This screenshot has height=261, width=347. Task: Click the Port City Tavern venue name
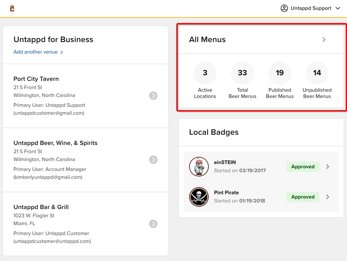(x=36, y=79)
